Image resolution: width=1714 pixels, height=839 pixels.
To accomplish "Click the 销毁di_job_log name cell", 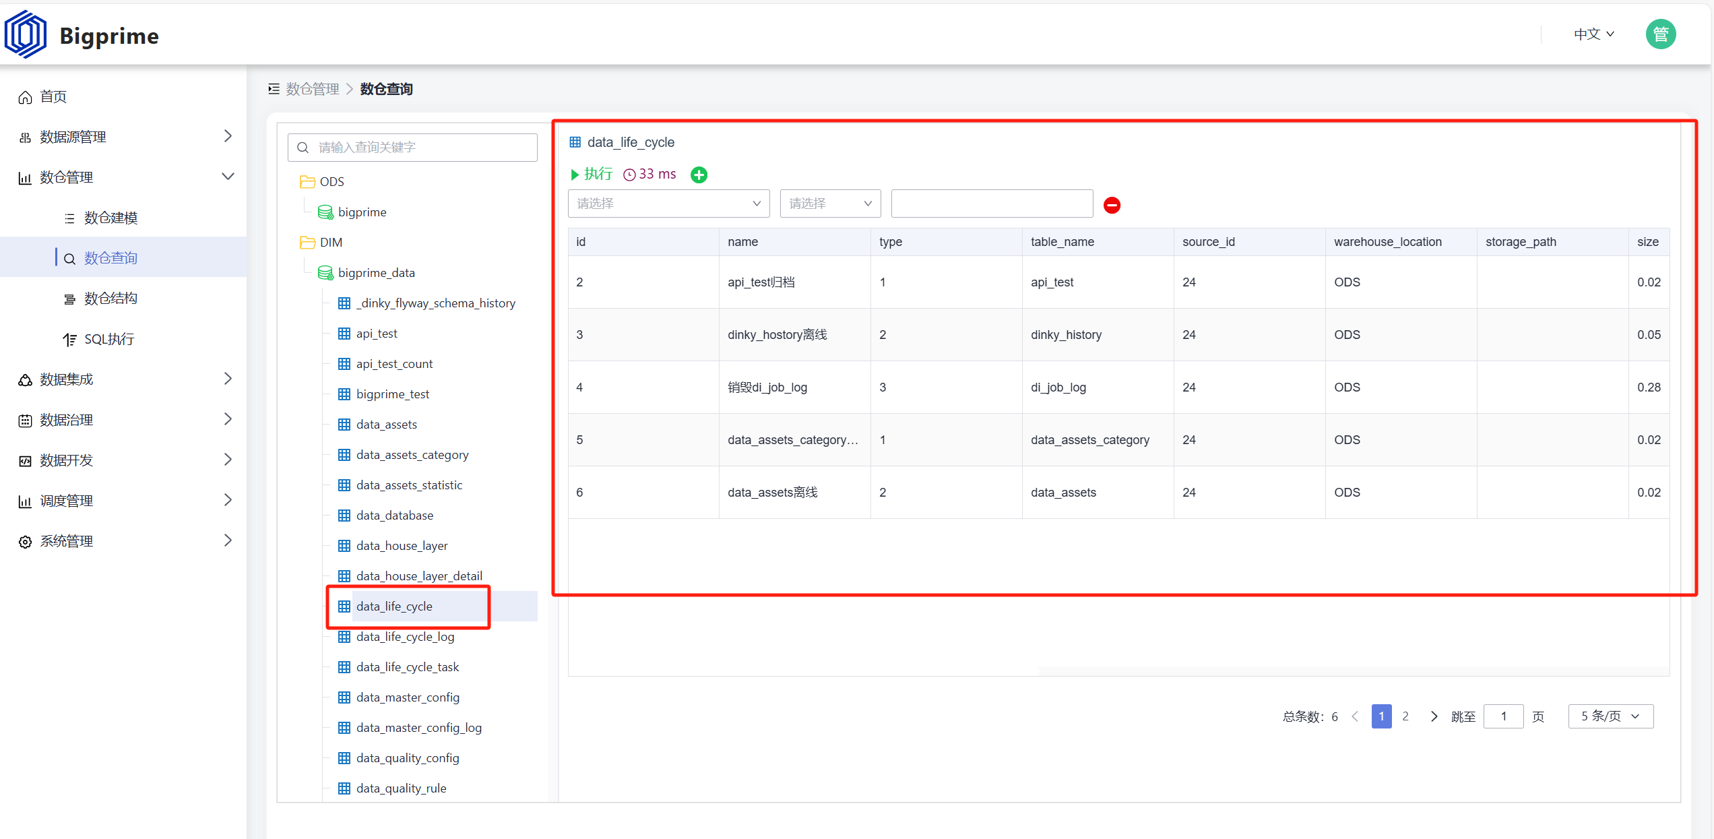I will point(795,387).
